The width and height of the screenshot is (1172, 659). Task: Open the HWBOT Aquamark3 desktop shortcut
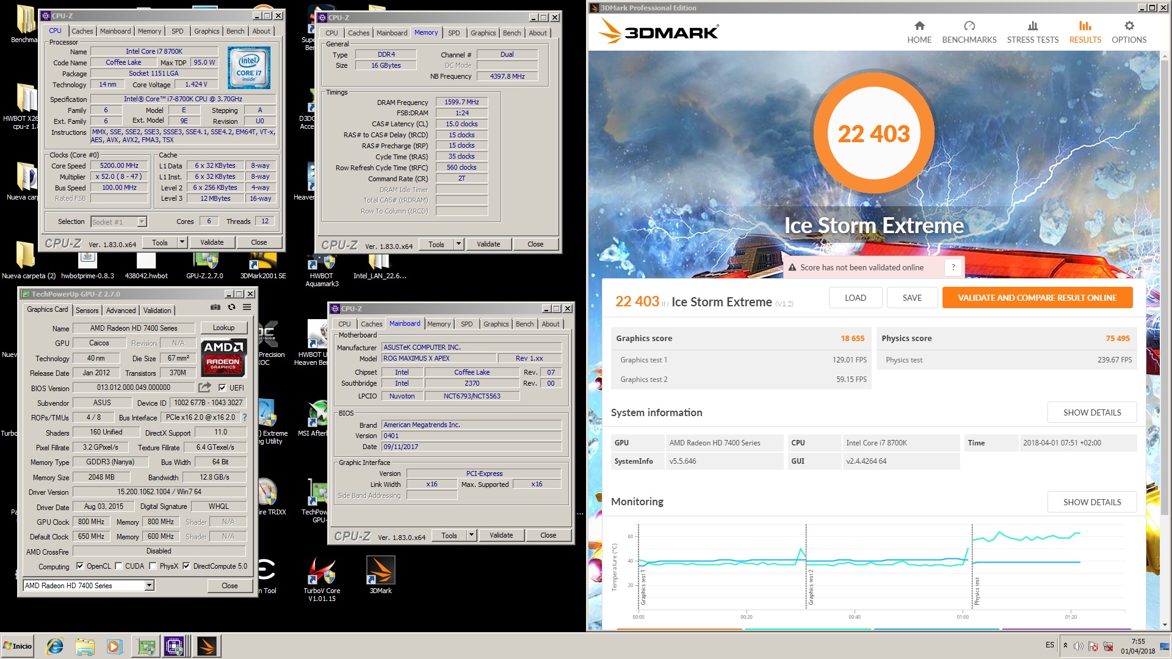point(322,270)
